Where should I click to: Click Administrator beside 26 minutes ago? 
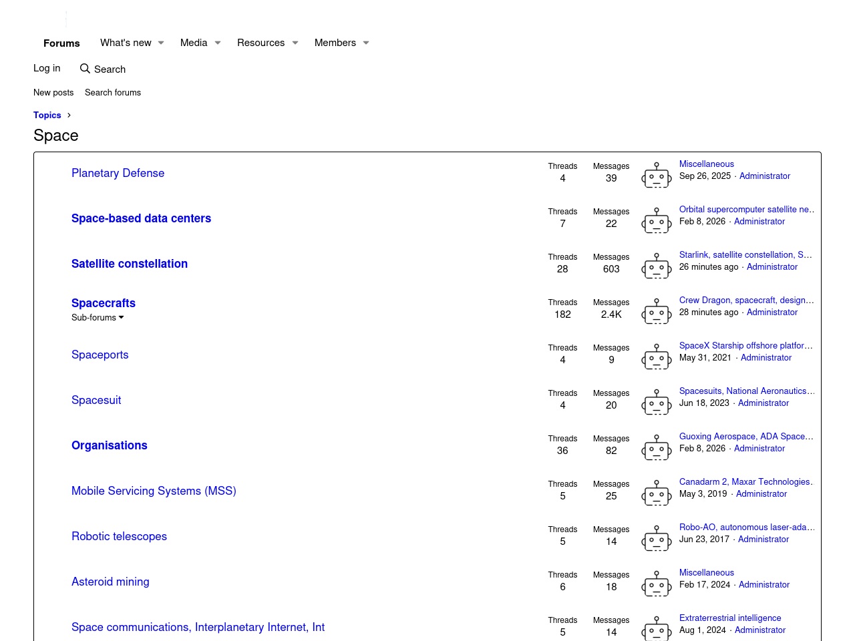point(772,267)
